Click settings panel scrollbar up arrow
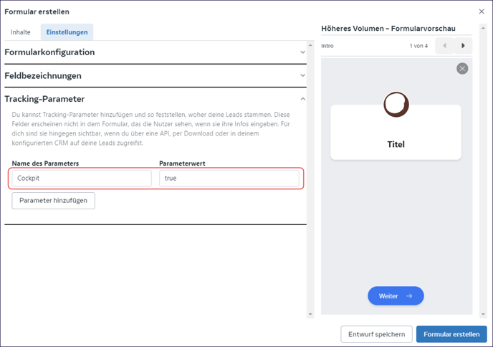The image size is (493, 347). 310,45
